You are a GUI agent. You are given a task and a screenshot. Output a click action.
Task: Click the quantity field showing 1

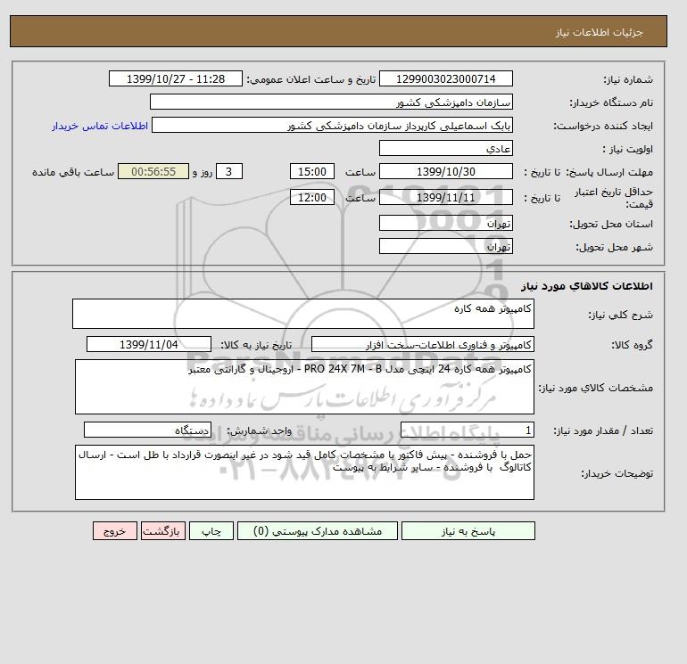467,430
